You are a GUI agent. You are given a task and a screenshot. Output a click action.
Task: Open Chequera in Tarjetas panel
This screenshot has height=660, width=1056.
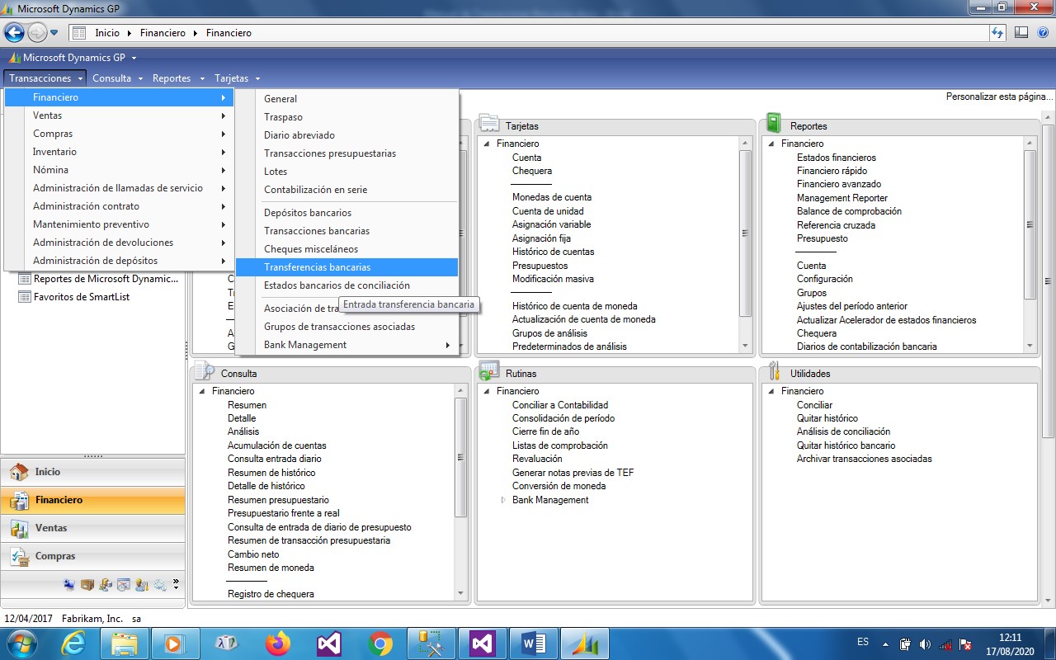point(532,171)
